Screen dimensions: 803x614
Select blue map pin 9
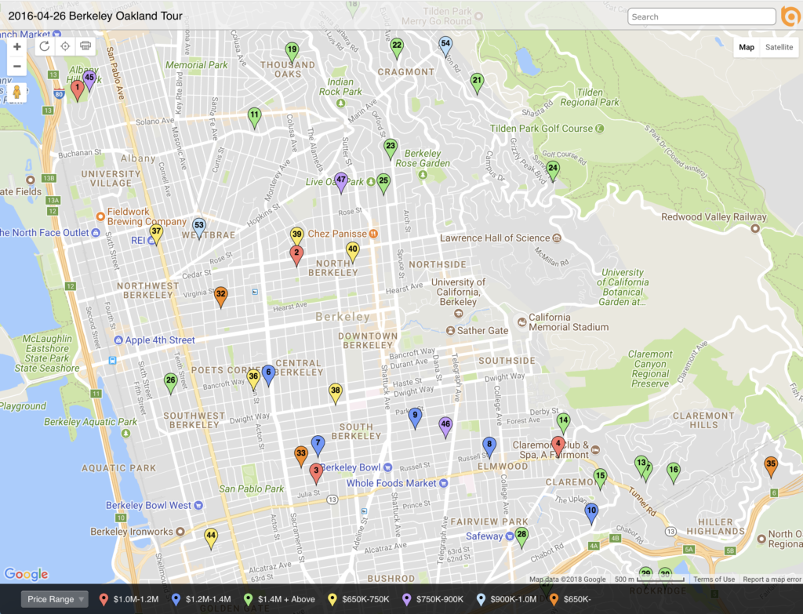point(415,418)
